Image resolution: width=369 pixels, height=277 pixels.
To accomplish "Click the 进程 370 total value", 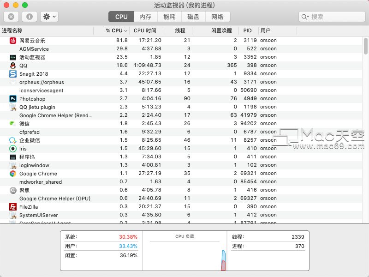I will point(299,246).
